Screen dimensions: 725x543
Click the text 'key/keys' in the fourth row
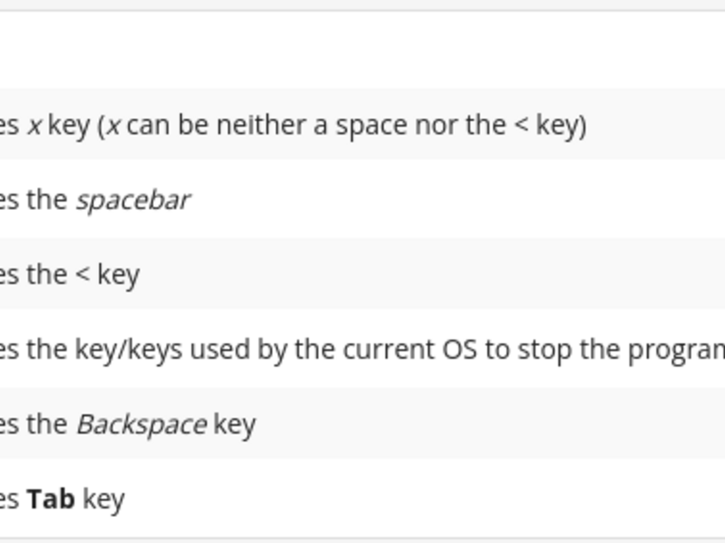(x=129, y=349)
